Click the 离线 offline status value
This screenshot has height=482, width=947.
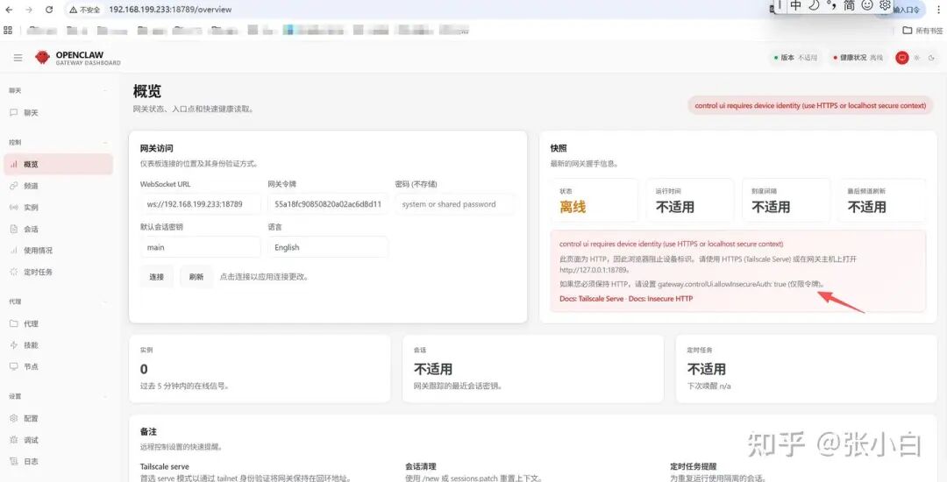pos(573,208)
